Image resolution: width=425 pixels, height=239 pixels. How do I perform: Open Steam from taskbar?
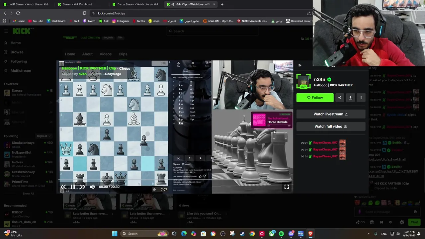(x=242, y=234)
